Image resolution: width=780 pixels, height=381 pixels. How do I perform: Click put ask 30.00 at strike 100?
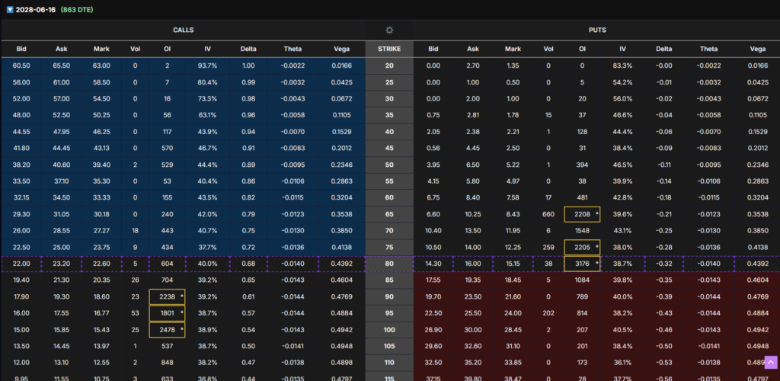(x=473, y=329)
